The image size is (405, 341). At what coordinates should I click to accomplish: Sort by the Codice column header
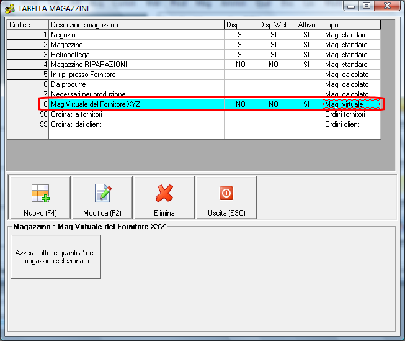coord(28,25)
